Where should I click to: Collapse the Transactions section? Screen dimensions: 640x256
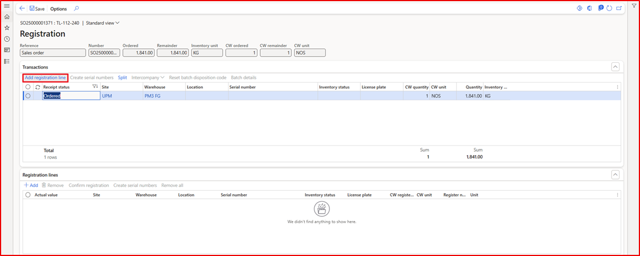[615, 67]
